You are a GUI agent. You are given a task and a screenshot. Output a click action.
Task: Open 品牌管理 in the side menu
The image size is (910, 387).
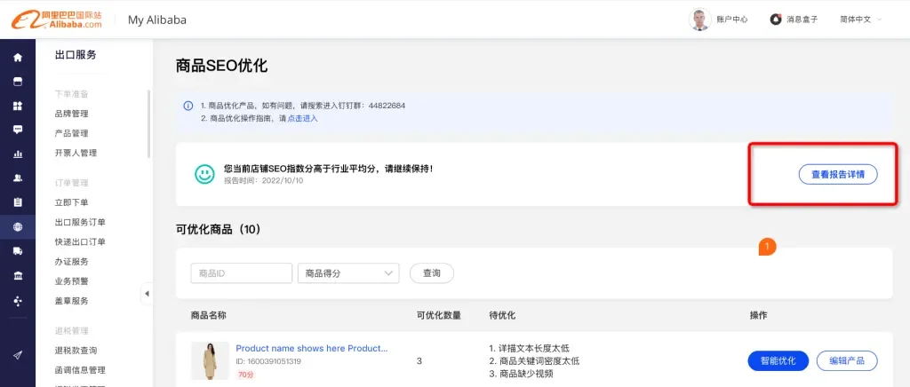(71, 114)
